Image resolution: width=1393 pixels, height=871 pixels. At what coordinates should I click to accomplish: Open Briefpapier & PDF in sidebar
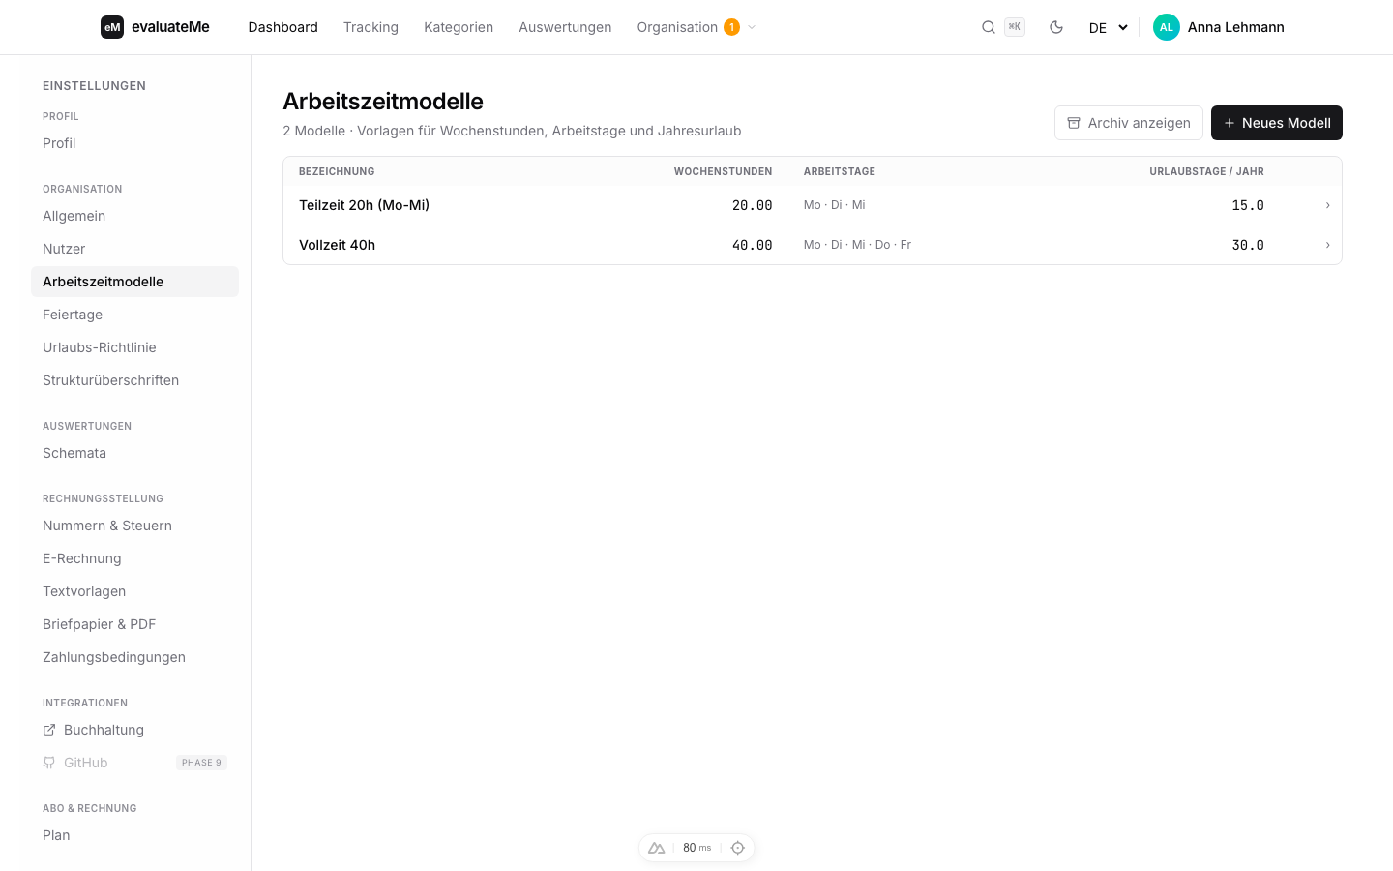coord(134,624)
